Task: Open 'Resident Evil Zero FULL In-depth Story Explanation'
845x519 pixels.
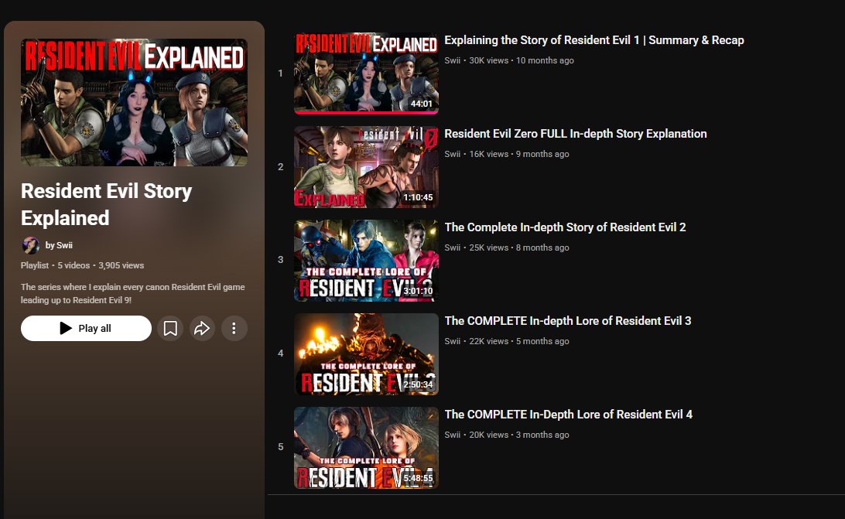Action: pos(576,134)
